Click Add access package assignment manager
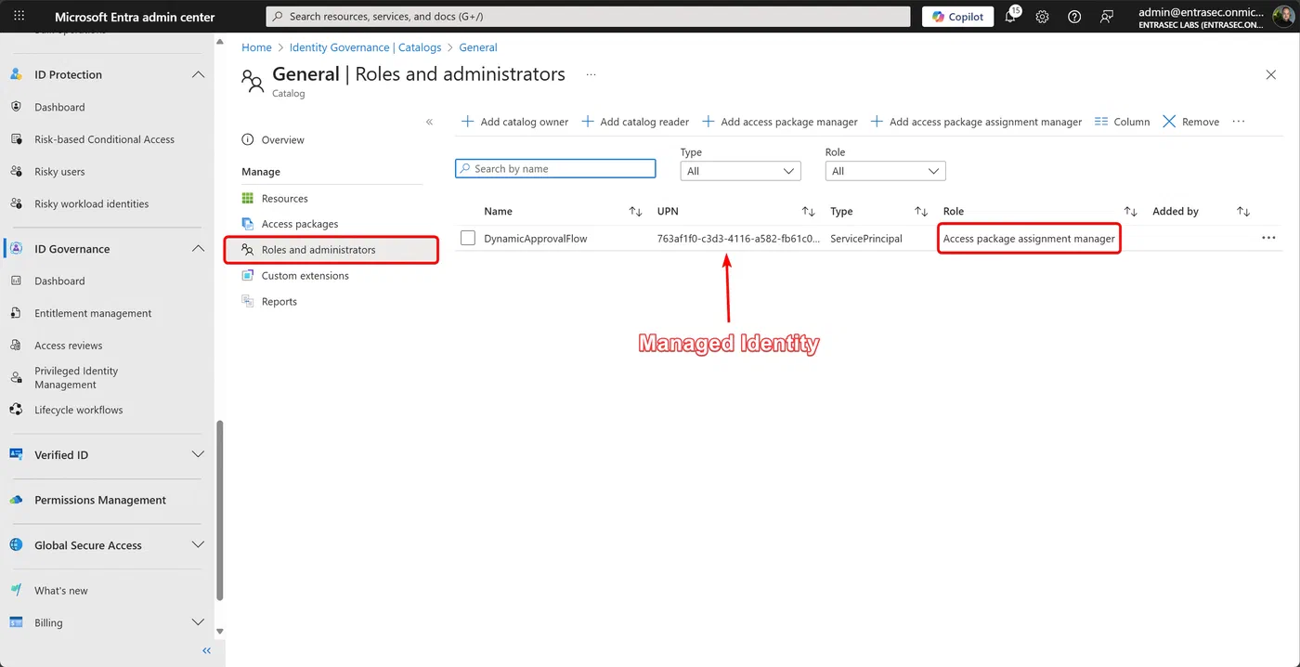This screenshot has width=1300, height=667. click(976, 122)
